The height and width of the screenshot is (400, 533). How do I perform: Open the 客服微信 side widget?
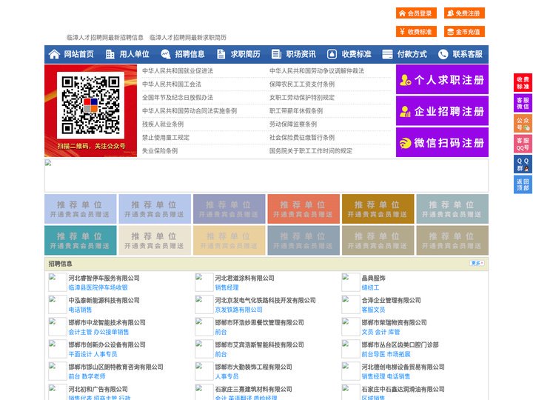point(523,103)
